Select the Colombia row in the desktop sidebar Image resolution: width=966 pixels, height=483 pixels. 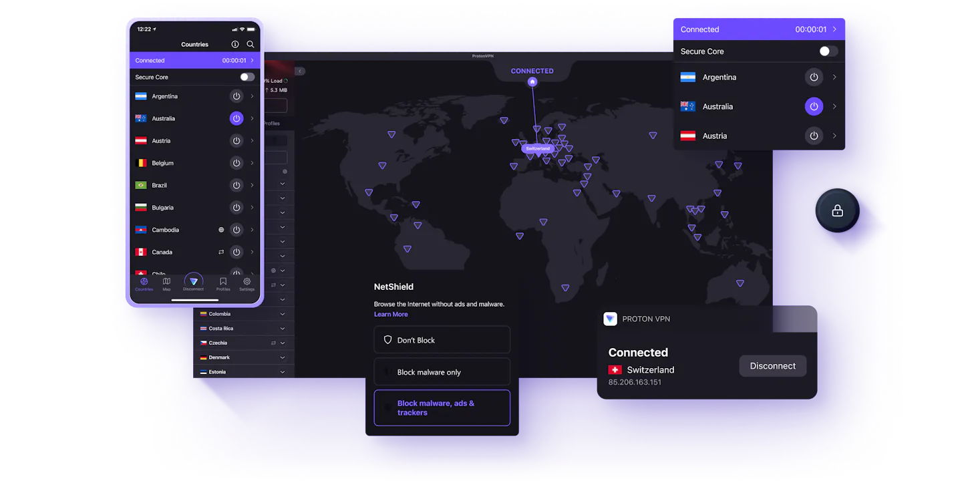tap(244, 314)
